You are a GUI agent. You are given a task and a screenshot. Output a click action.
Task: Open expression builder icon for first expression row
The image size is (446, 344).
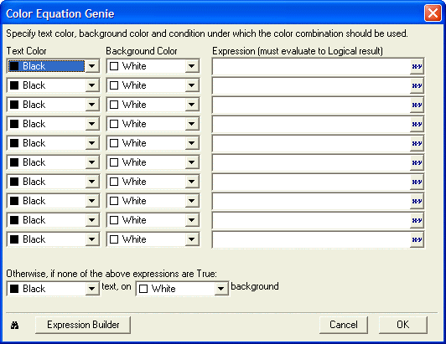tap(417, 66)
